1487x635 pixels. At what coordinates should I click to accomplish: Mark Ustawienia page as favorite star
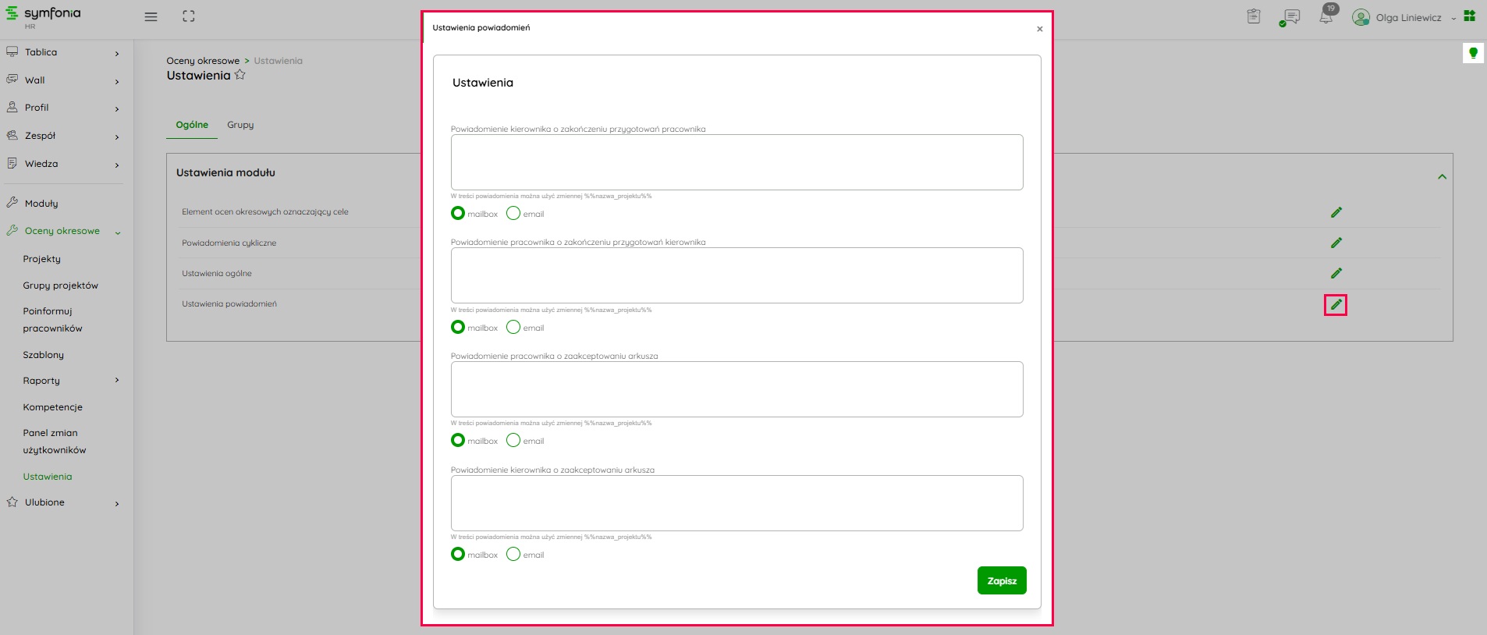[x=240, y=75]
